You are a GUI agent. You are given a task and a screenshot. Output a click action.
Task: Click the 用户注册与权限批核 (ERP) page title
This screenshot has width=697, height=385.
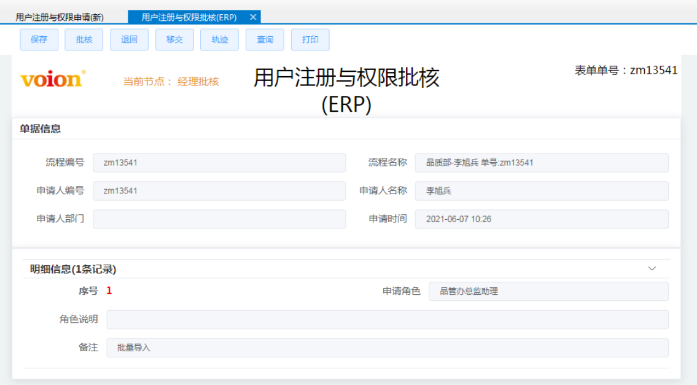346,91
